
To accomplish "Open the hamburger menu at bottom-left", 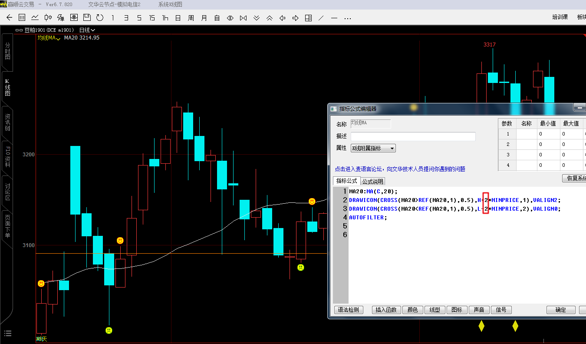I will pos(8,334).
